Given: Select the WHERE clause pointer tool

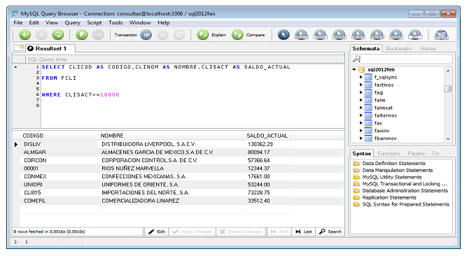Looking at the screenshot, I should (x=339, y=35).
